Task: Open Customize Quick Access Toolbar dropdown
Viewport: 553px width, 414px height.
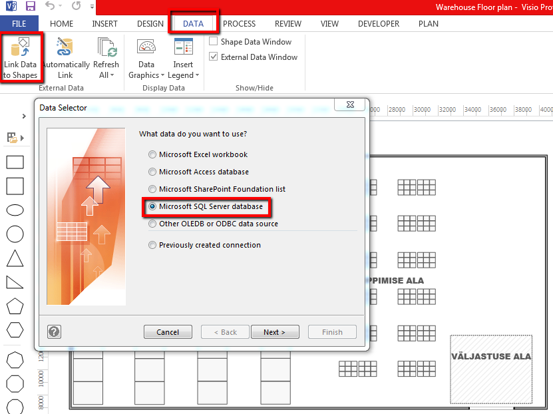Action: [92, 7]
